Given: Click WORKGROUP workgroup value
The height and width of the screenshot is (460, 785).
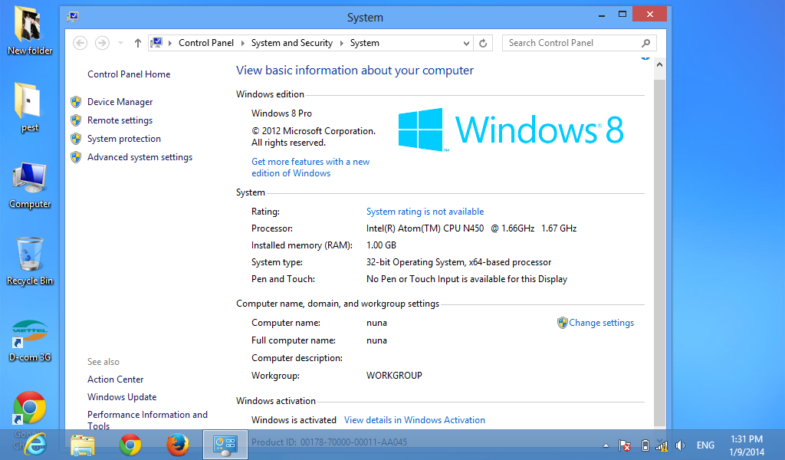Looking at the screenshot, I should point(394,376).
